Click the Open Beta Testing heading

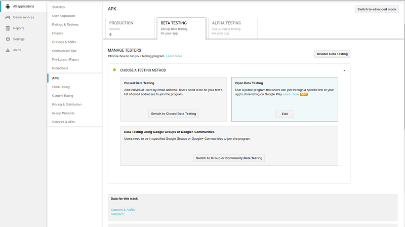(249, 83)
